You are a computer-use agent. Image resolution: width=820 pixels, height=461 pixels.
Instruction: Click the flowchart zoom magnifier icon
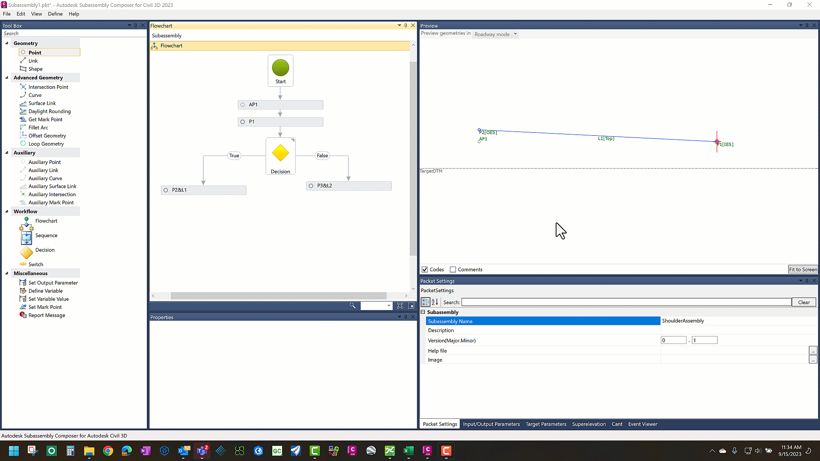(352, 306)
